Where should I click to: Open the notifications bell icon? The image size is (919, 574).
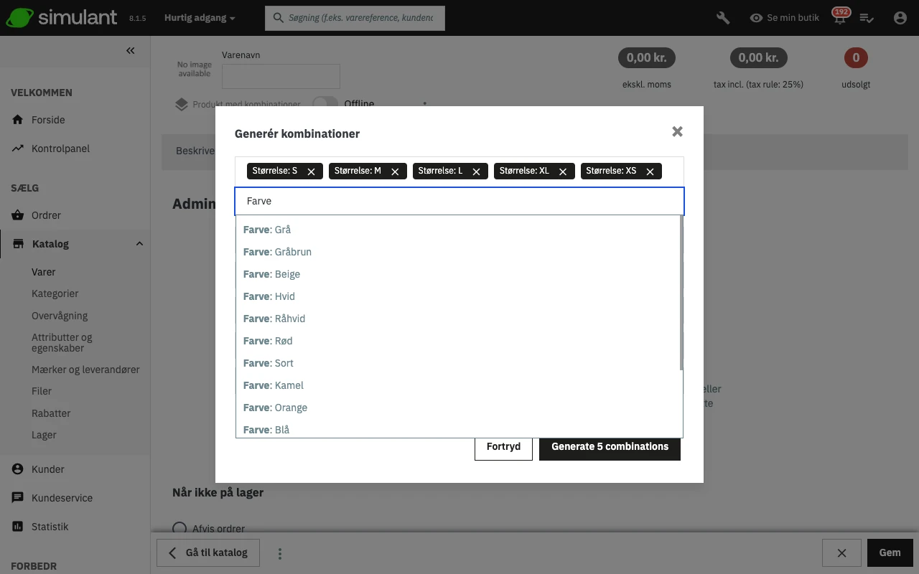(x=839, y=19)
